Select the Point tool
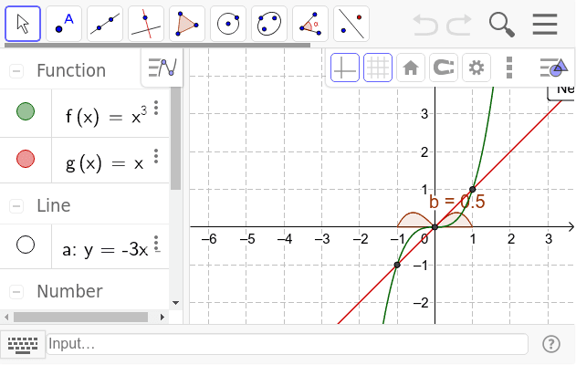Viewport: 576px width, 365px height. 64,24
